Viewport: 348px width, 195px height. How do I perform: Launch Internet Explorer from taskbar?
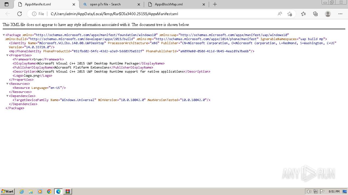point(21,191)
